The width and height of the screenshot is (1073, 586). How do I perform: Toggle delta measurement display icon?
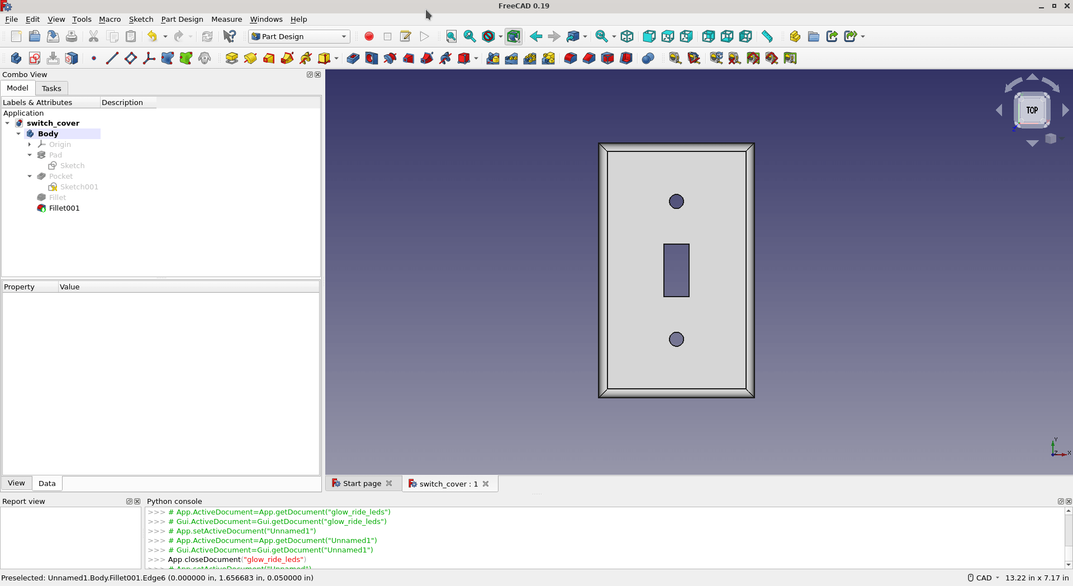[x=790, y=58]
